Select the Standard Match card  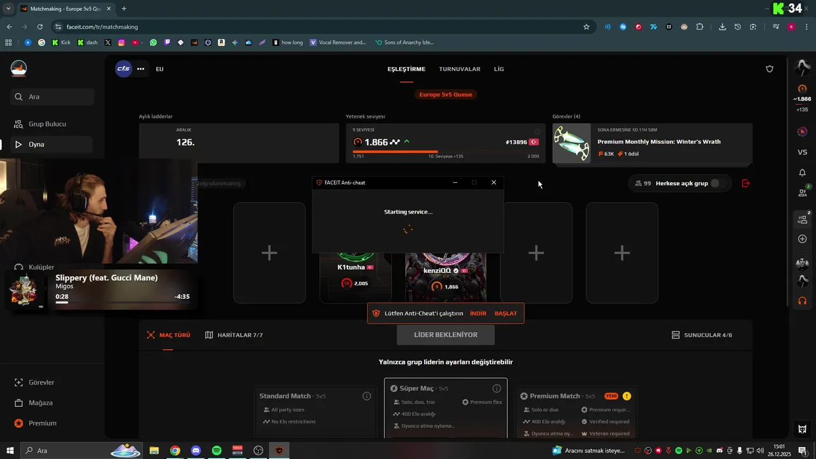point(315,412)
